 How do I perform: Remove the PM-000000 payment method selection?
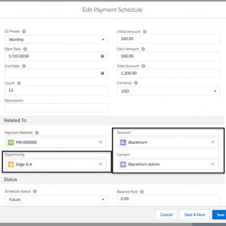click(100, 142)
